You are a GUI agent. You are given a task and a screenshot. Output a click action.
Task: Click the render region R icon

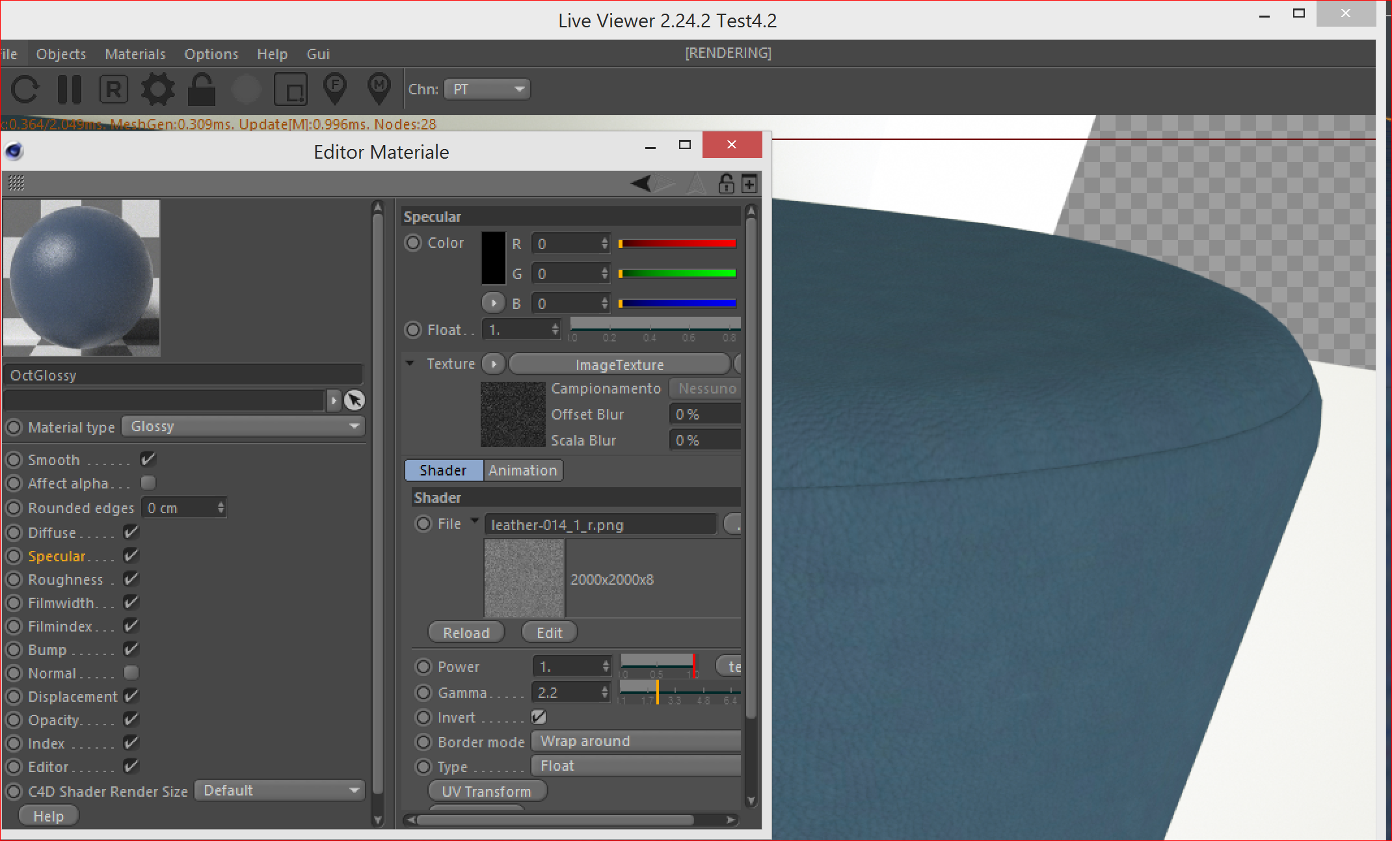[113, 90]
